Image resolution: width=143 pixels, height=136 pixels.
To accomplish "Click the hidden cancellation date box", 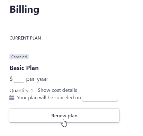I will 100,98.
